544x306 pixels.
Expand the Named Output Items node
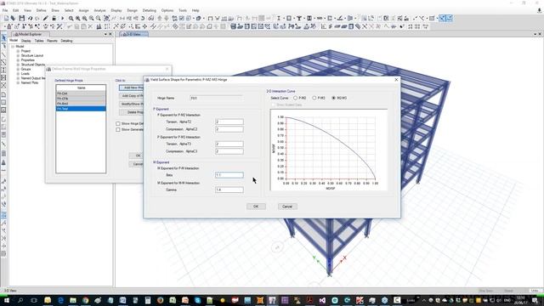point(18,78)
